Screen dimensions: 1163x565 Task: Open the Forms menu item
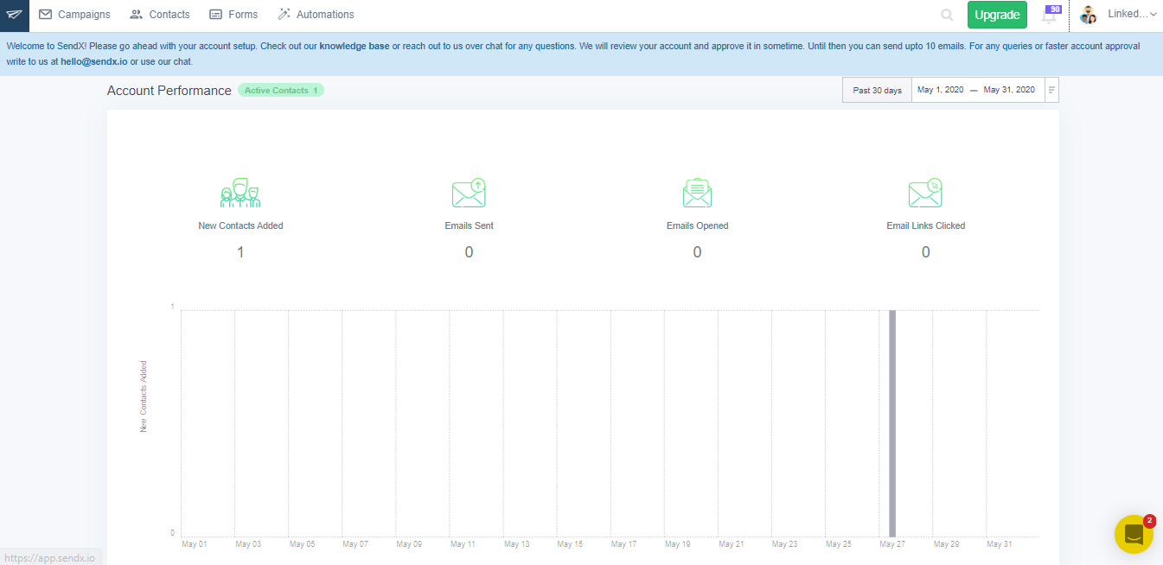[x=233, y=15]
